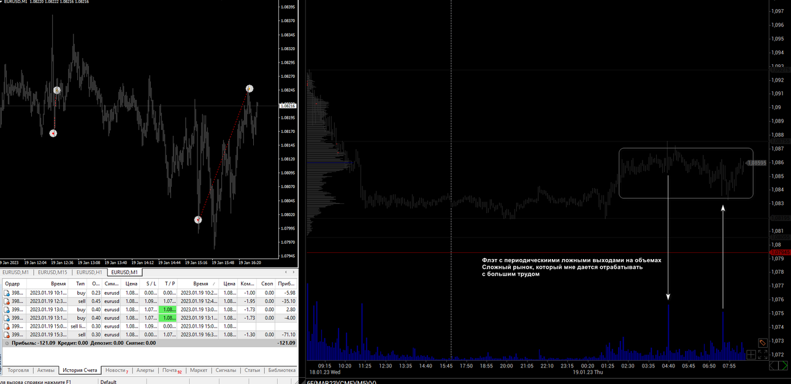Click the 'Default' profile in status bar
Screen dimensions: 791x384
109,382
